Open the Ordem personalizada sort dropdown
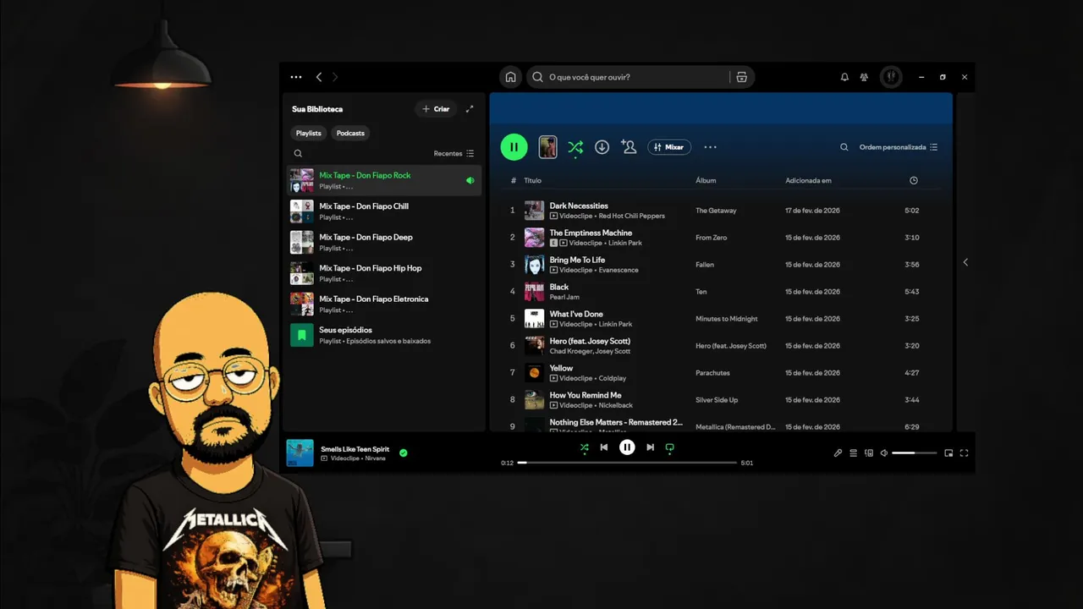 [899, 147]
